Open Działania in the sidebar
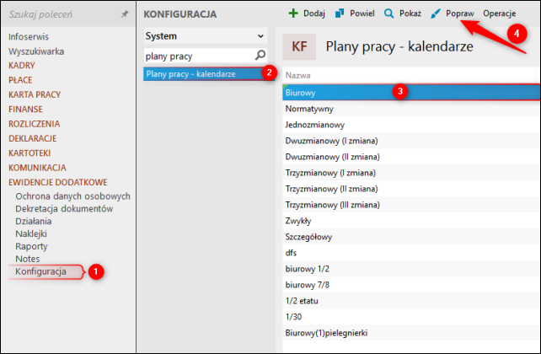The width and height of the screenshot is (541, 354). point(34,221)
